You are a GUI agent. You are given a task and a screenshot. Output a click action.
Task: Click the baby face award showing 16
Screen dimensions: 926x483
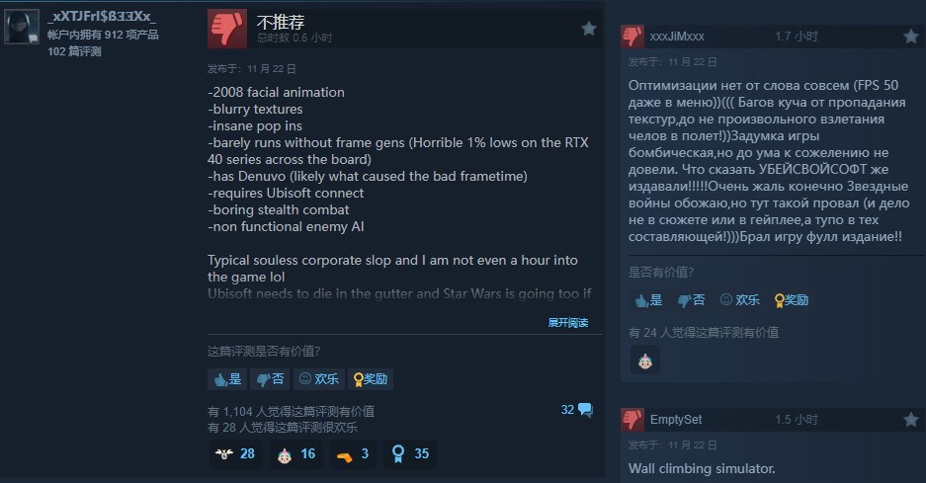point(296,453)
